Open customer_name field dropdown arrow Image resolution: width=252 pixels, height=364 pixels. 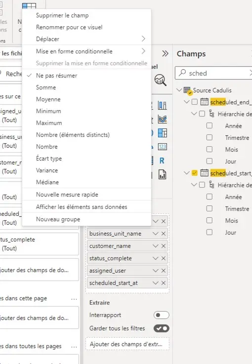(x=155, y=246)
